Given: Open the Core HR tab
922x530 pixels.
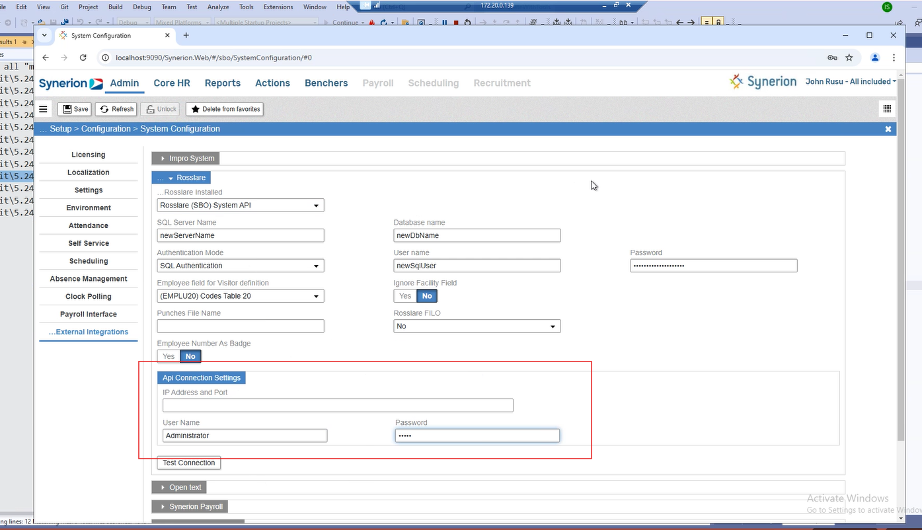Looking at the screenshot, I should [x=172, y=83].
